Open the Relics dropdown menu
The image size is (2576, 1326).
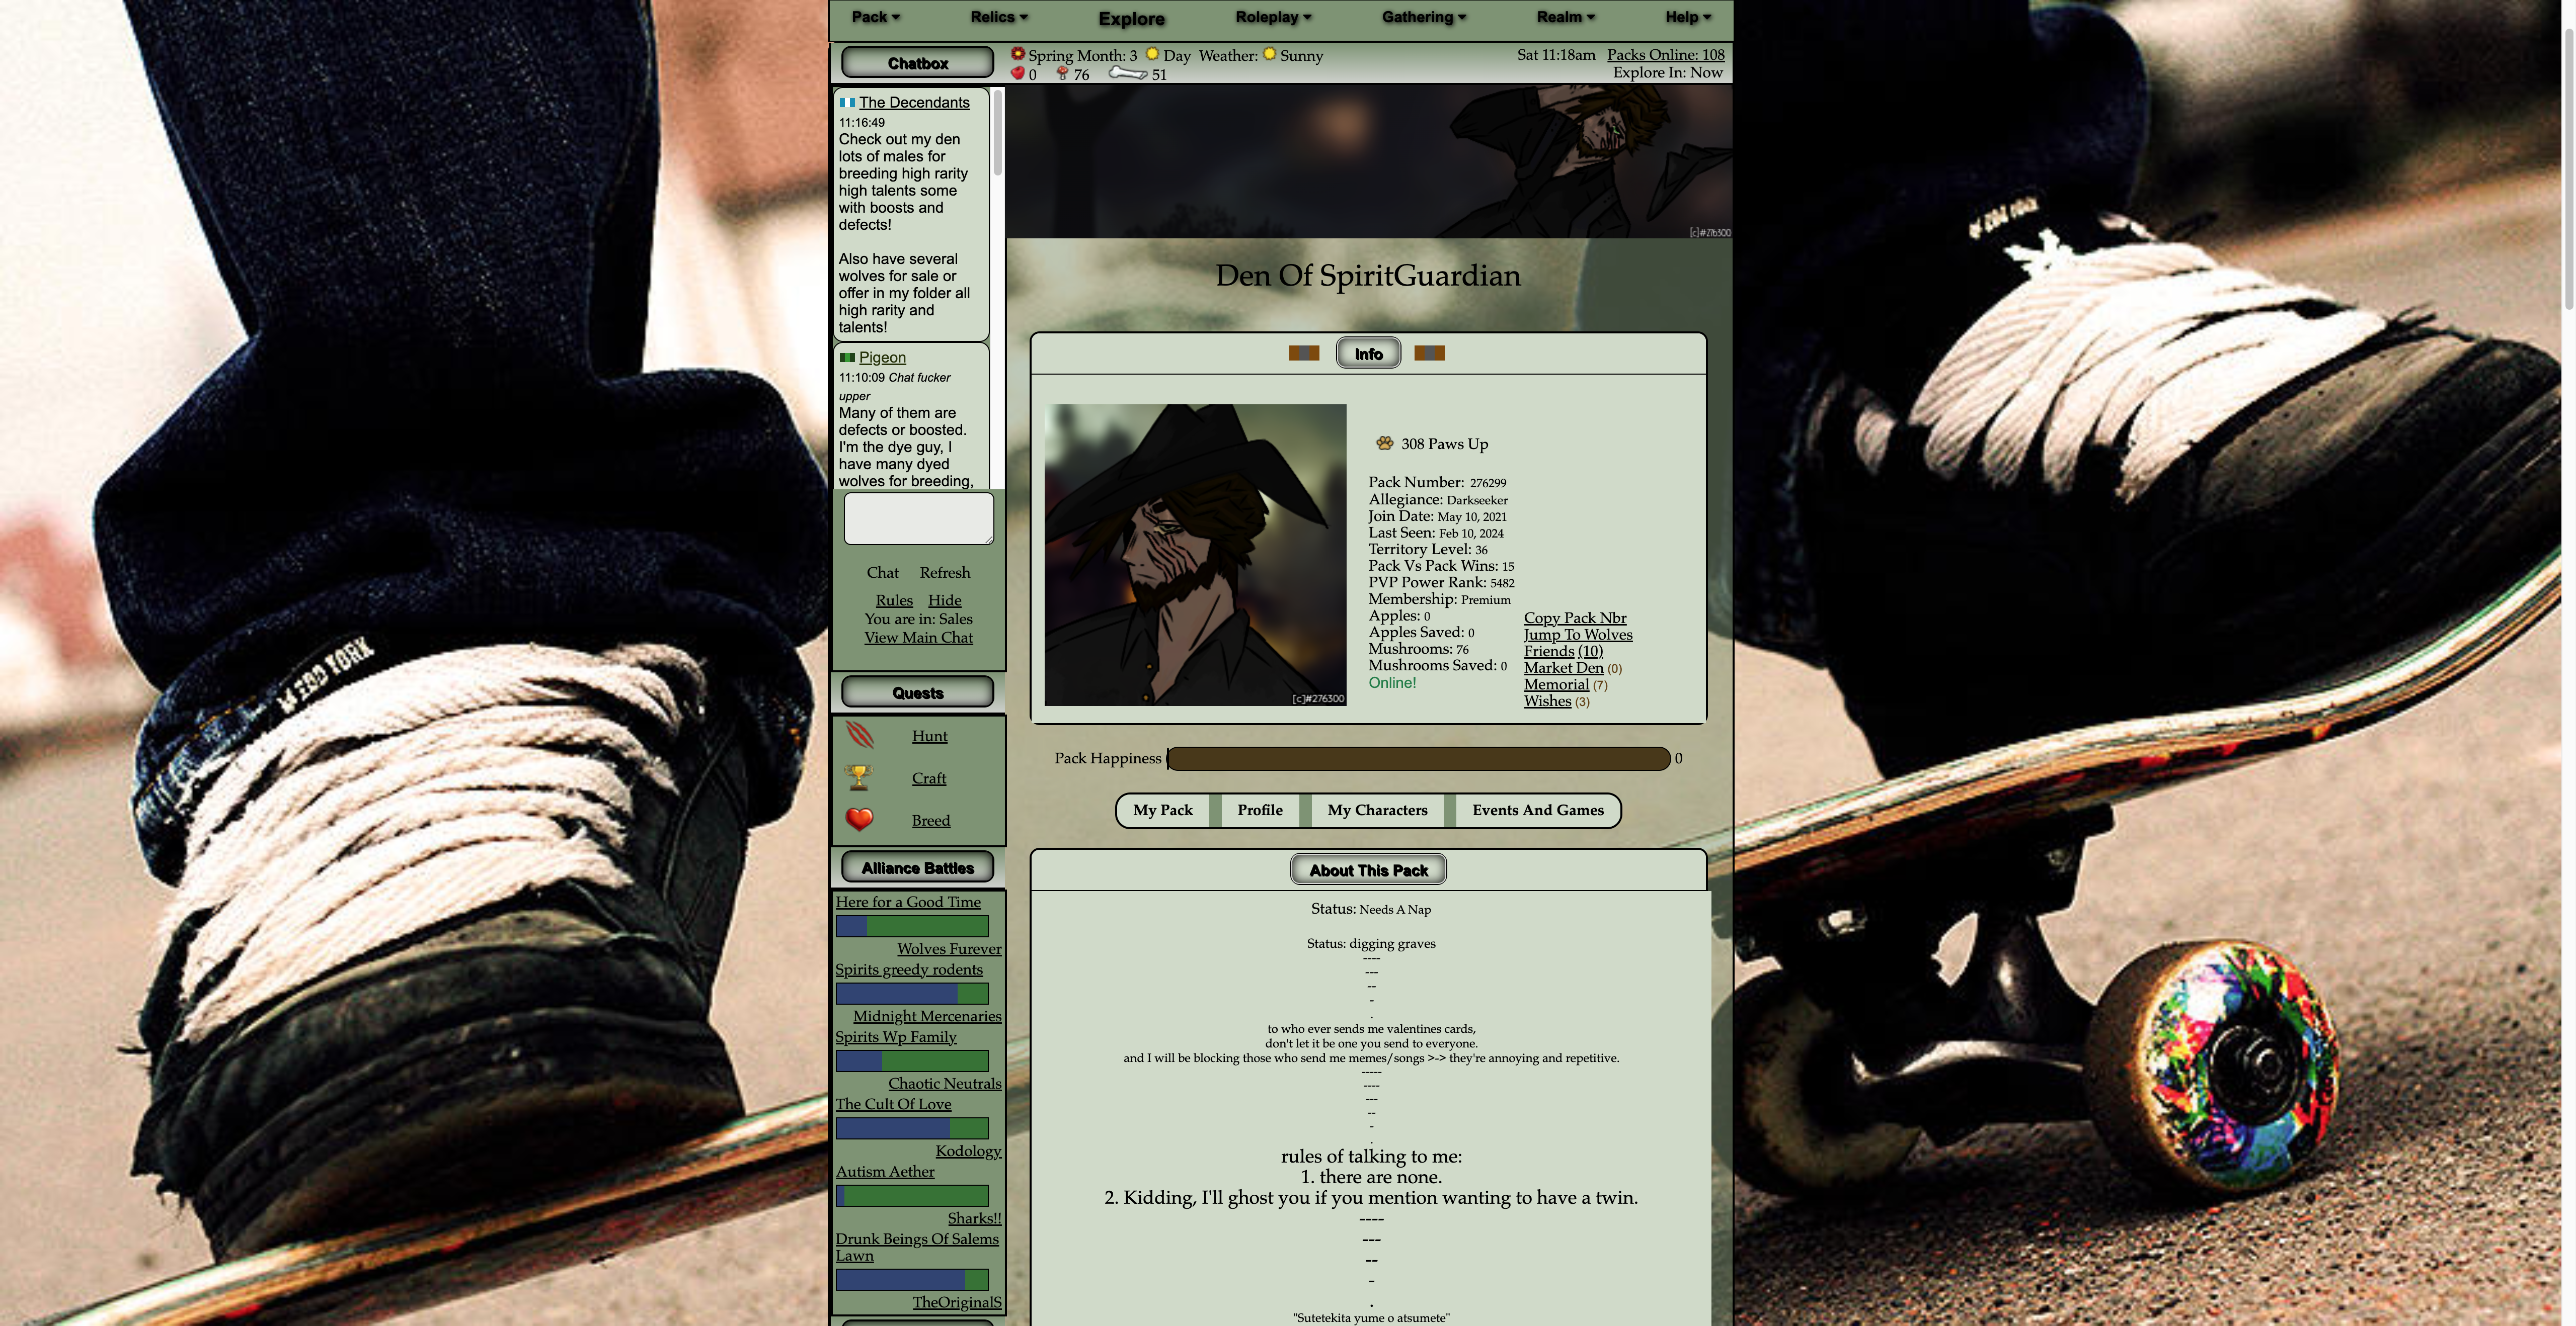point(999,17)
